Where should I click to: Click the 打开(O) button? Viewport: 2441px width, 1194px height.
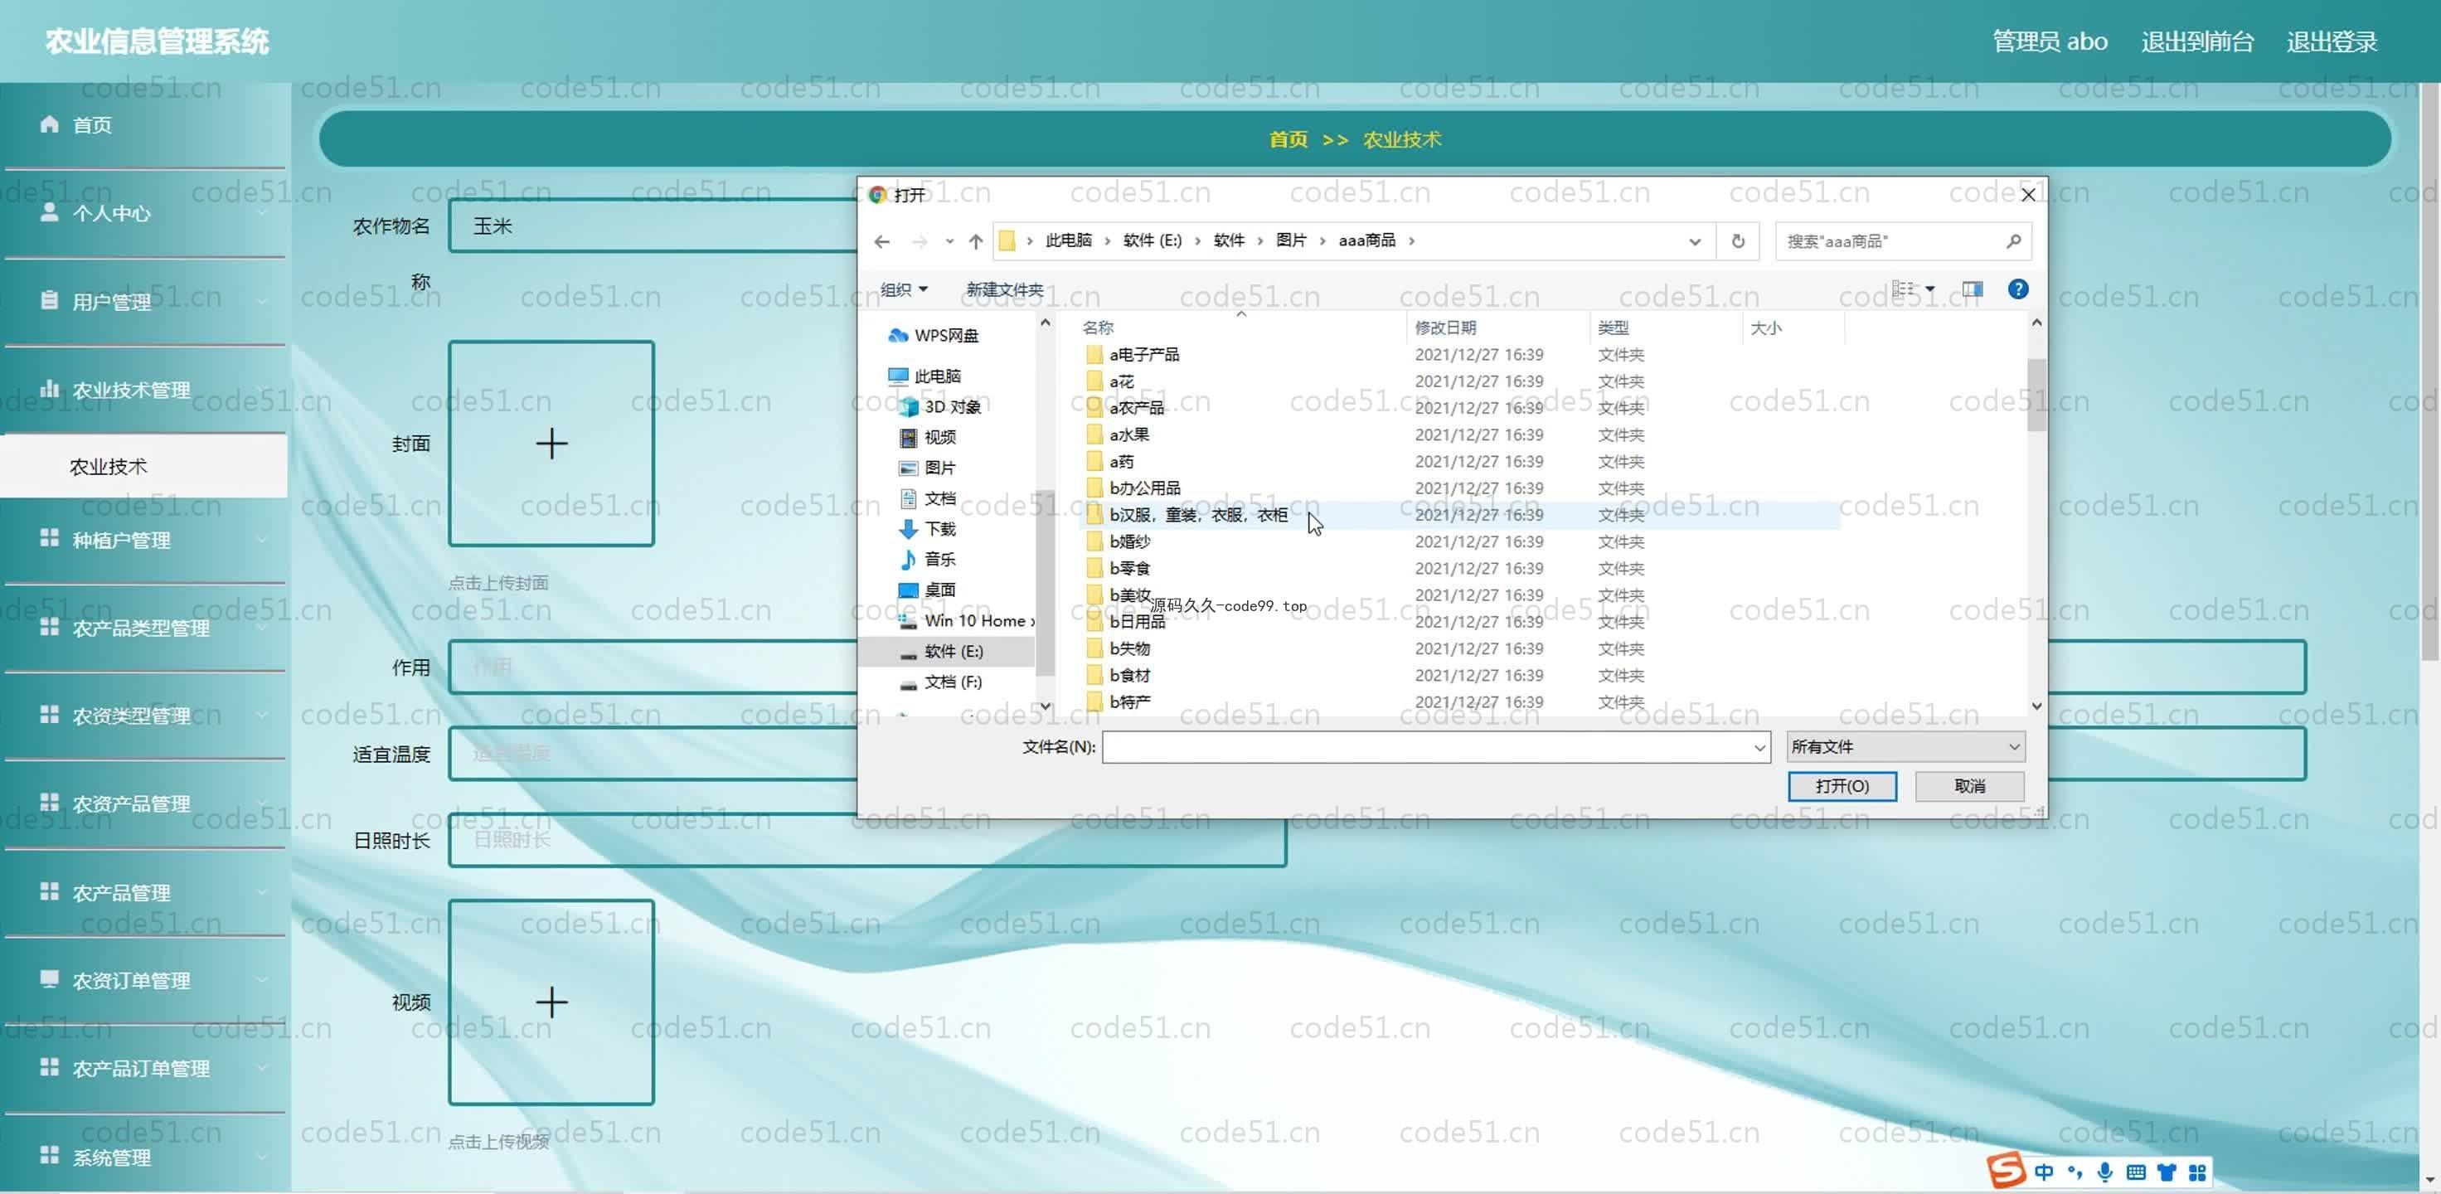tap(1842, 785)
